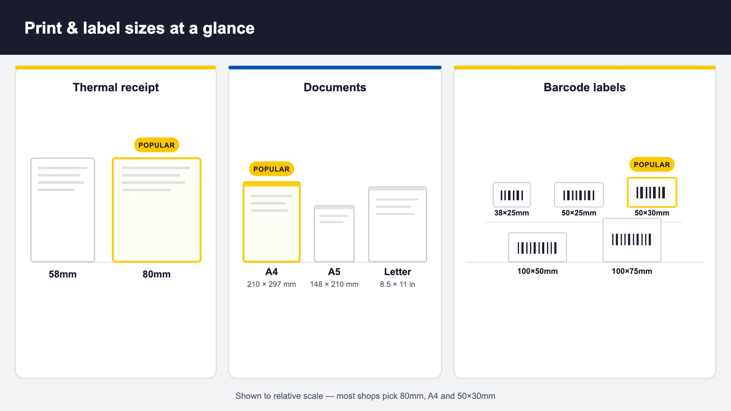Choose the A4 document page icon
Screen dimensions: 731x411
pos(271,222)
